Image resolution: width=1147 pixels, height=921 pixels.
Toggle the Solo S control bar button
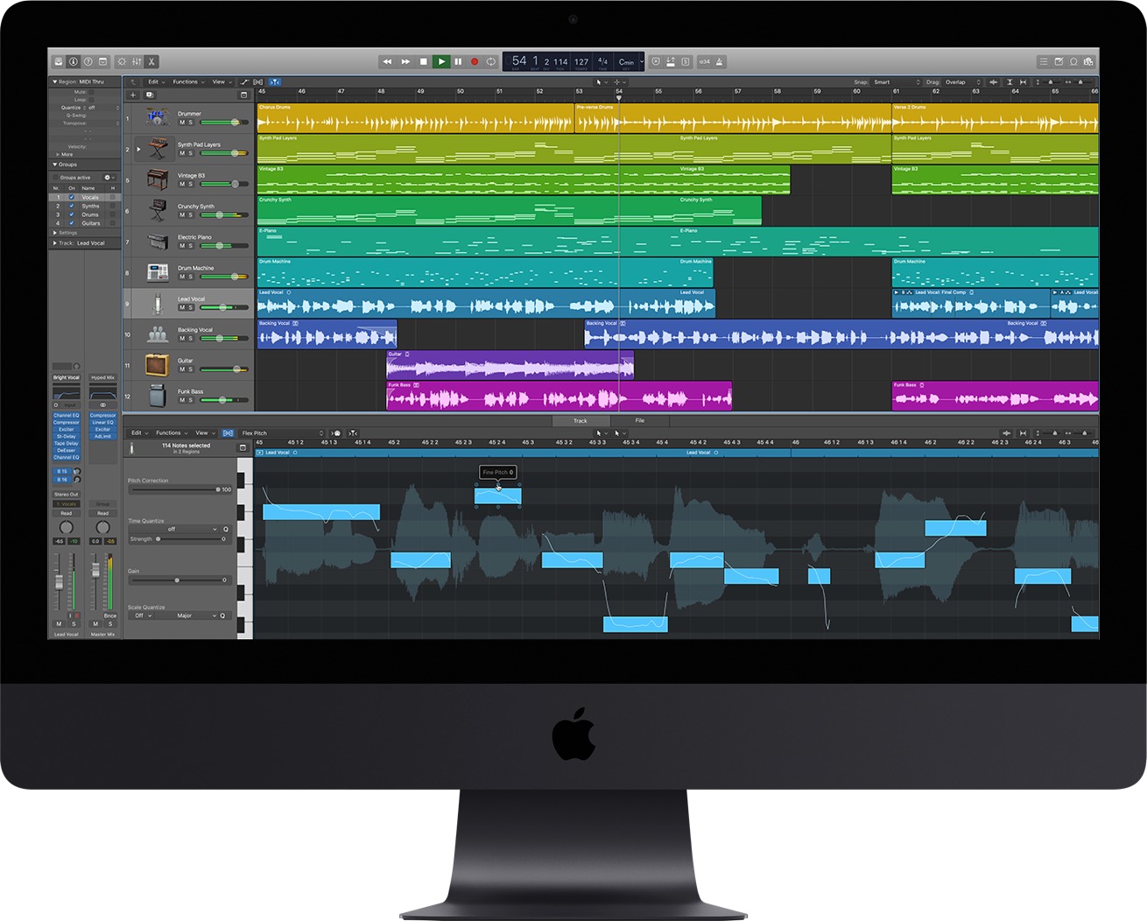click(x=685, y=62)
